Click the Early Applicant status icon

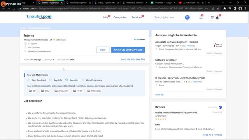pos(28,80)
